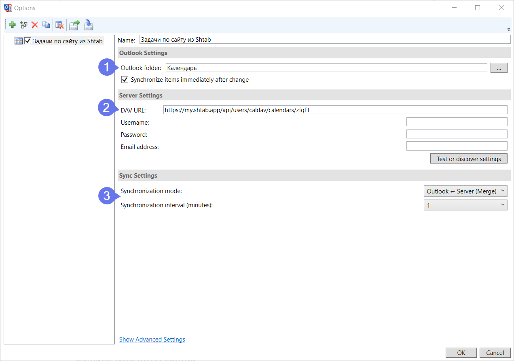This screenshot has width=514, height=361.
Task: Expand the Synchronization interval dropdown
Action: (465, 205)
